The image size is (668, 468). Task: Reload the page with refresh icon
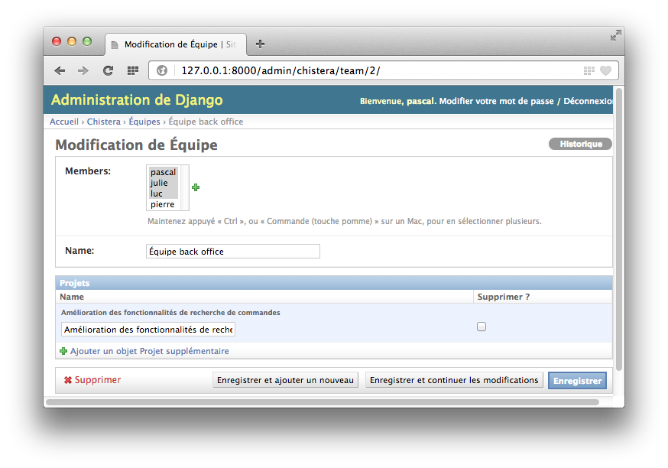pos(109,70)
